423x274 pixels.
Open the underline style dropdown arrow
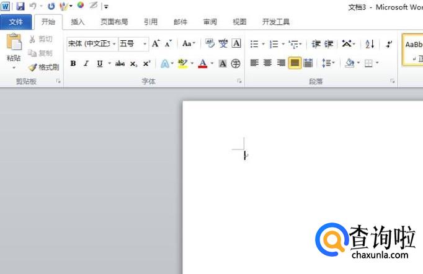(109, 64)
